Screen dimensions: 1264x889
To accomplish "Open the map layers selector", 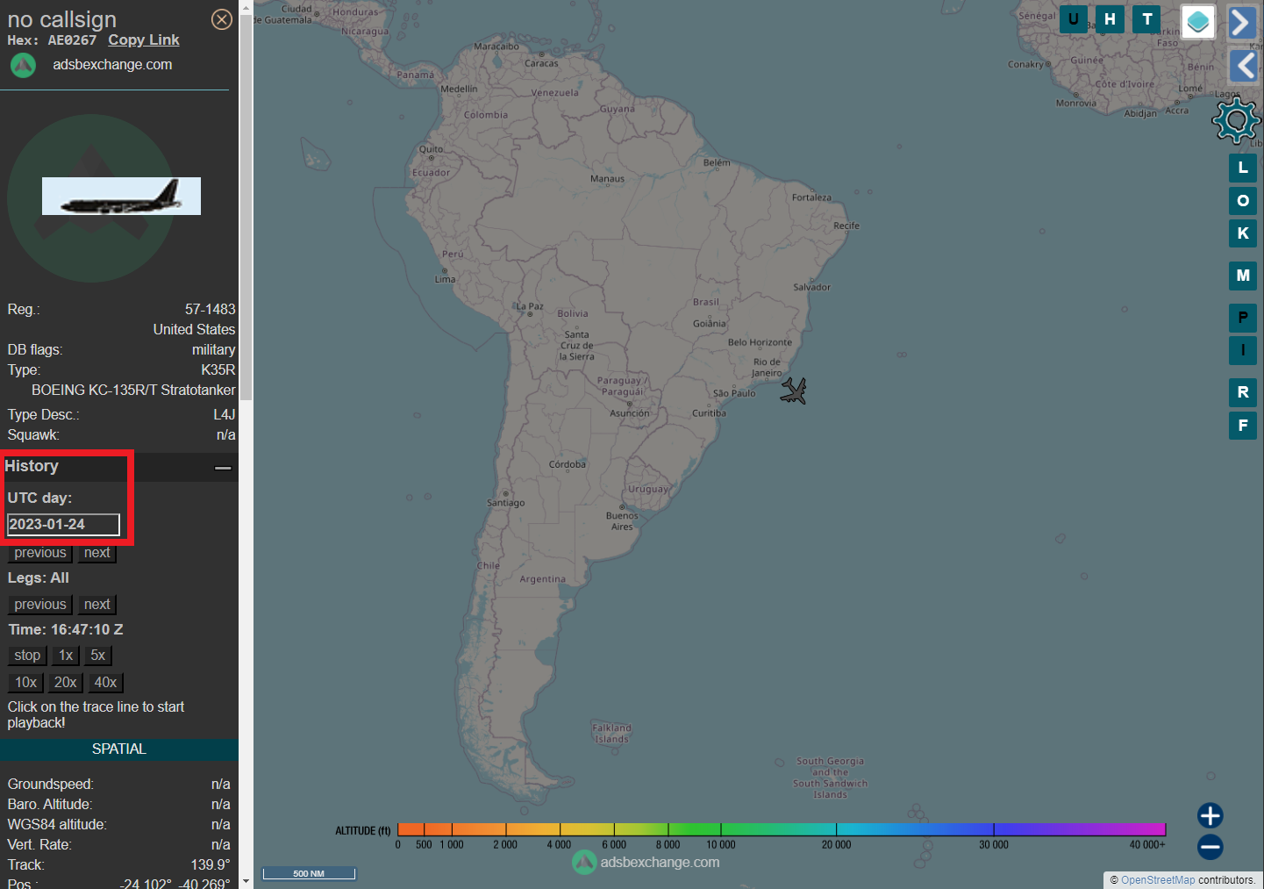I will pos(1198,22).
